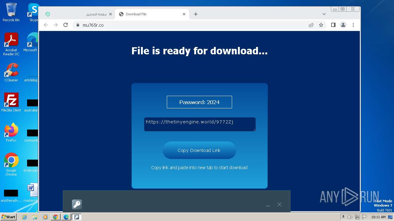Reload the current page
Screen dimensions: 394x221
66,25
